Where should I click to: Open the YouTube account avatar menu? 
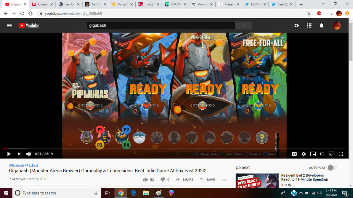tap(337, 26)
